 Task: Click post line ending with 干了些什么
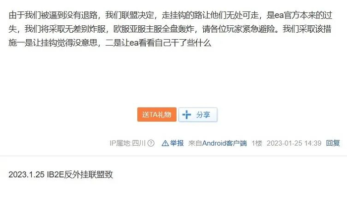coord(110,43)
